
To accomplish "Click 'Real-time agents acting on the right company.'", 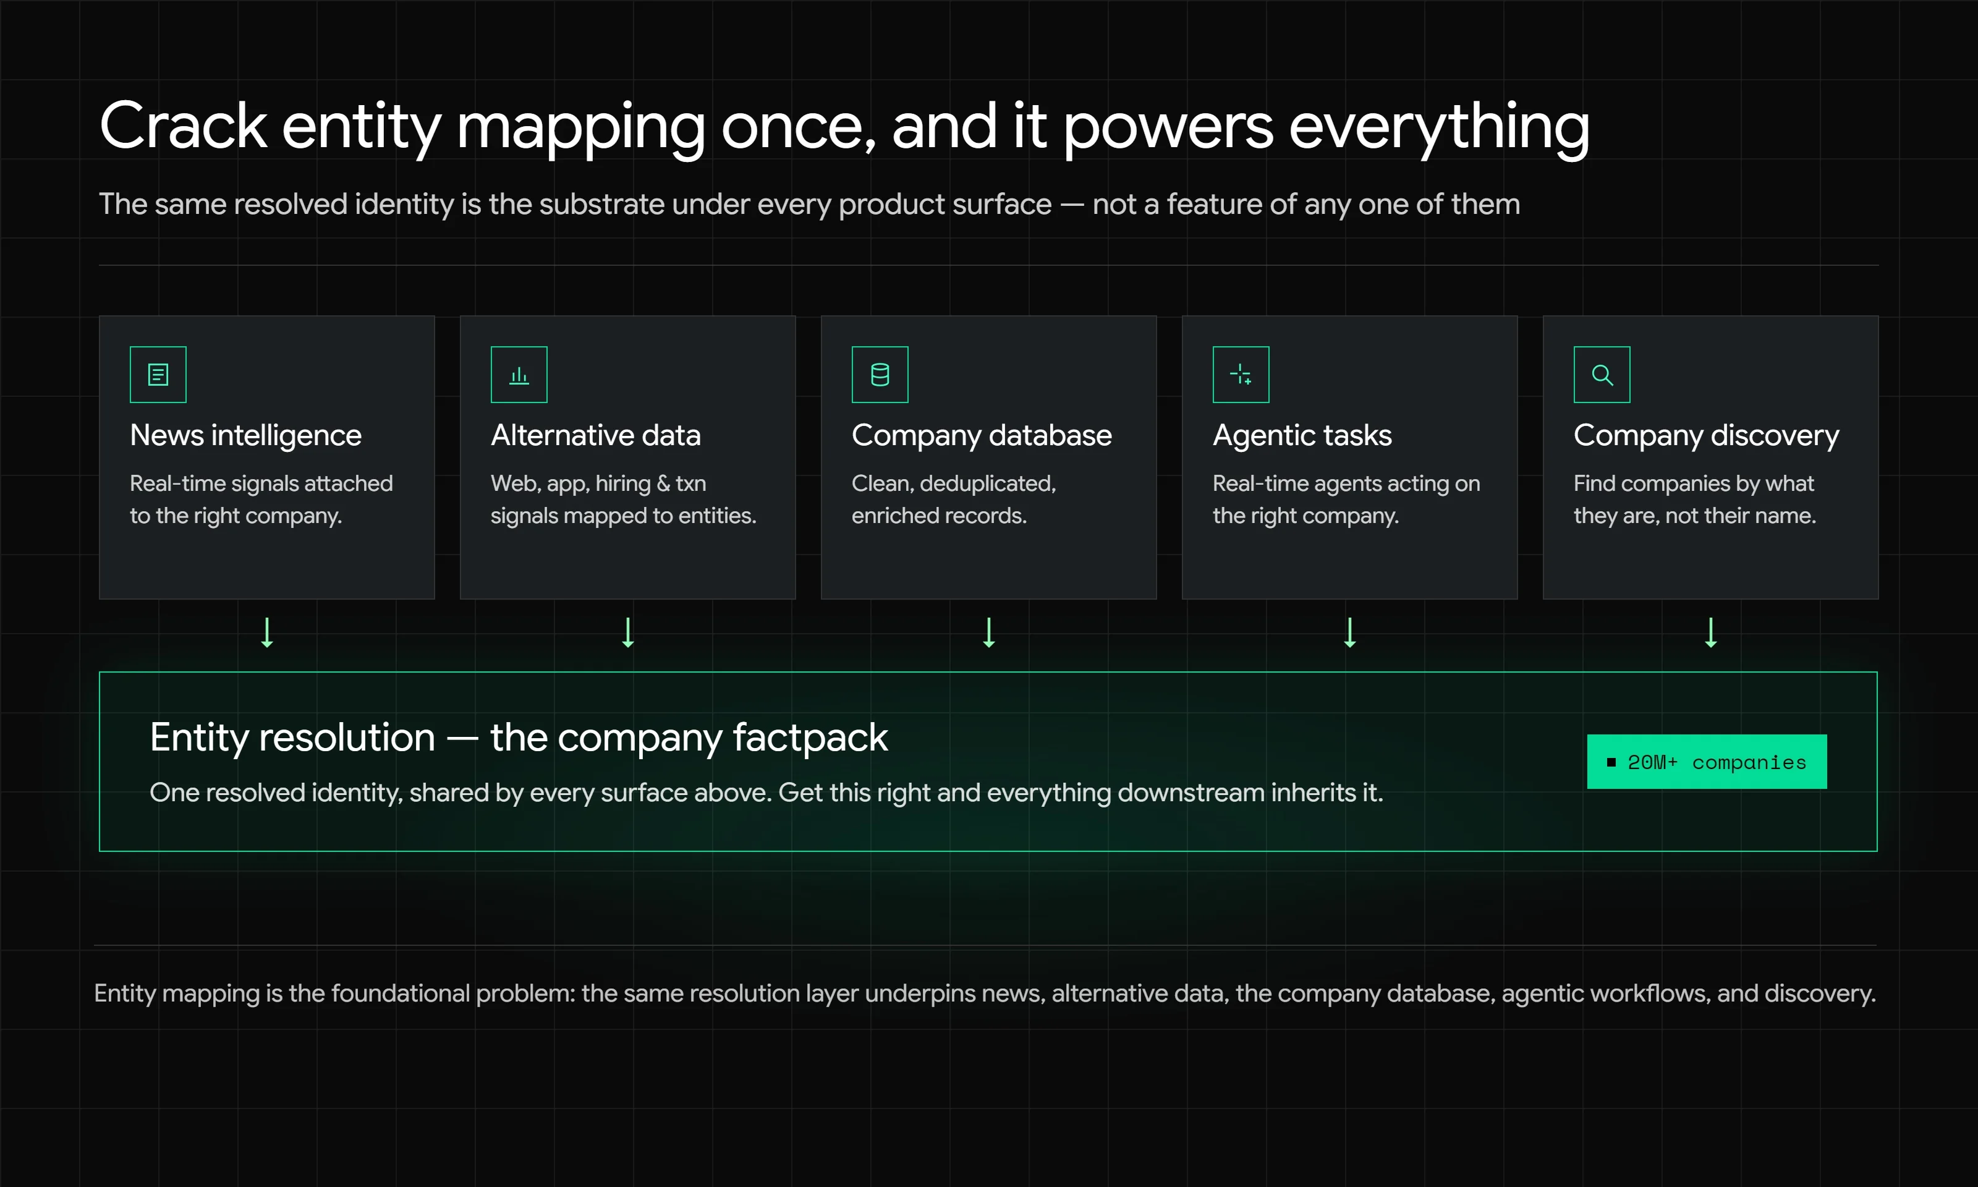I will 1346,499.
